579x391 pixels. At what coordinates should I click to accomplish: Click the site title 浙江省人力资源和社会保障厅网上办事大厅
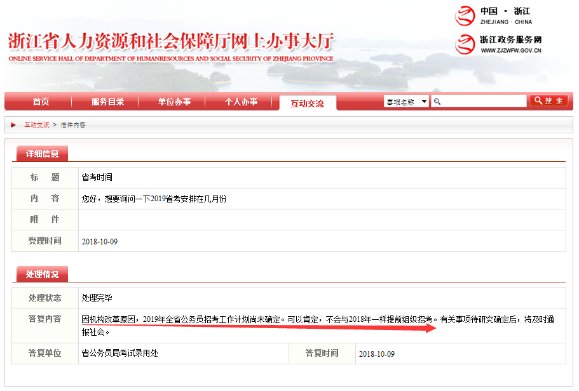click(171, 41)
